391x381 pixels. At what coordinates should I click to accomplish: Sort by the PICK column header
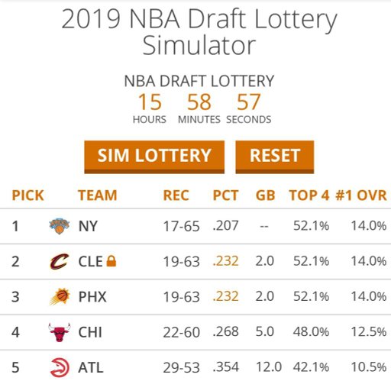point(27,195)
